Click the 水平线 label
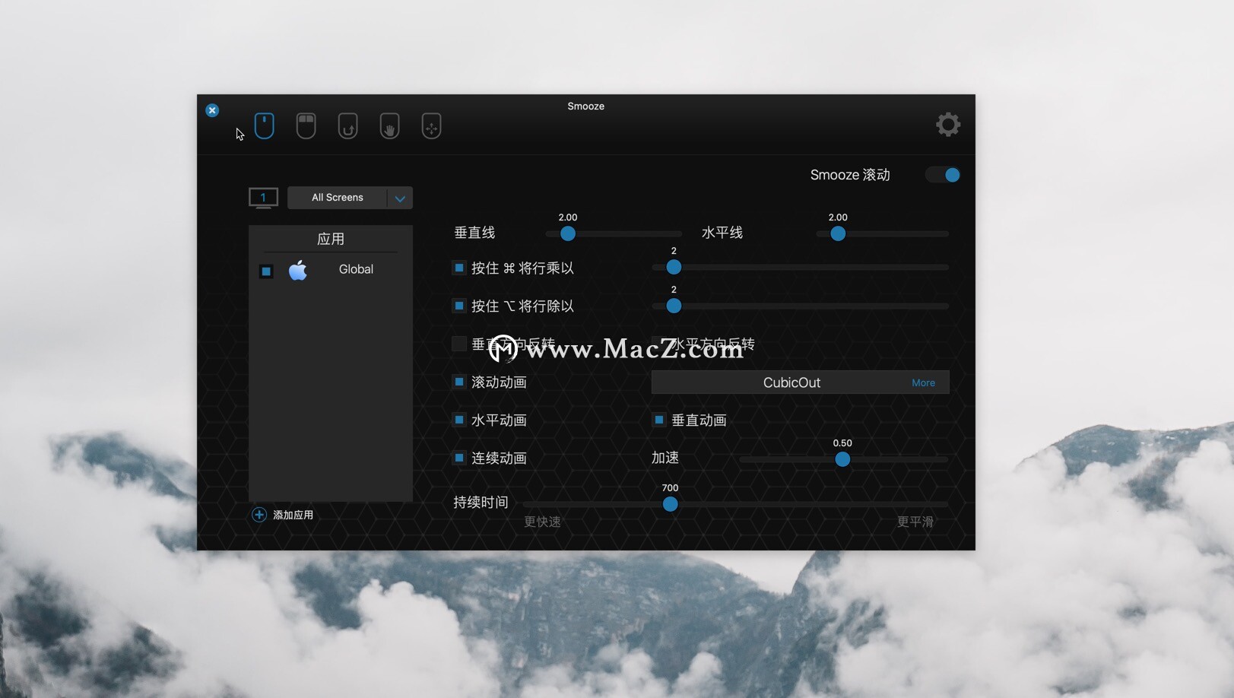This screenshot has width=1234, height=698. click(x=722, y=233)
